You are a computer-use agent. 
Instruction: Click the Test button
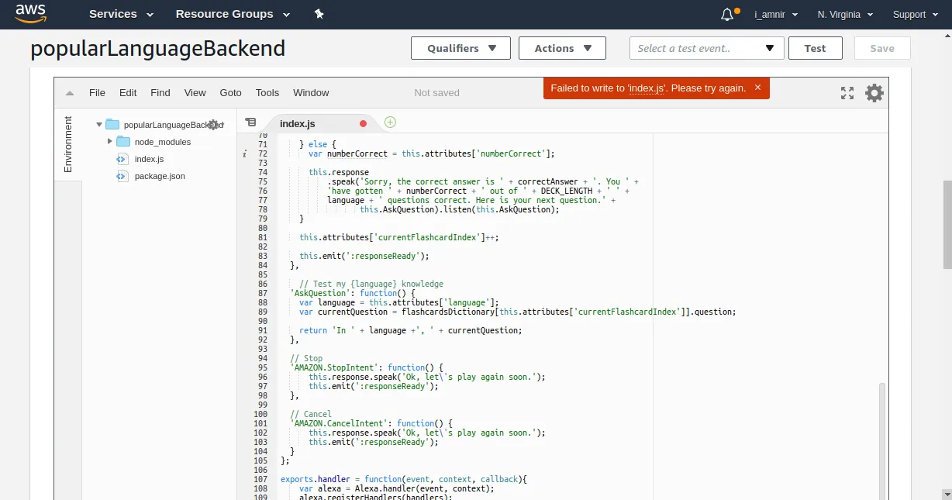(816, 48)
